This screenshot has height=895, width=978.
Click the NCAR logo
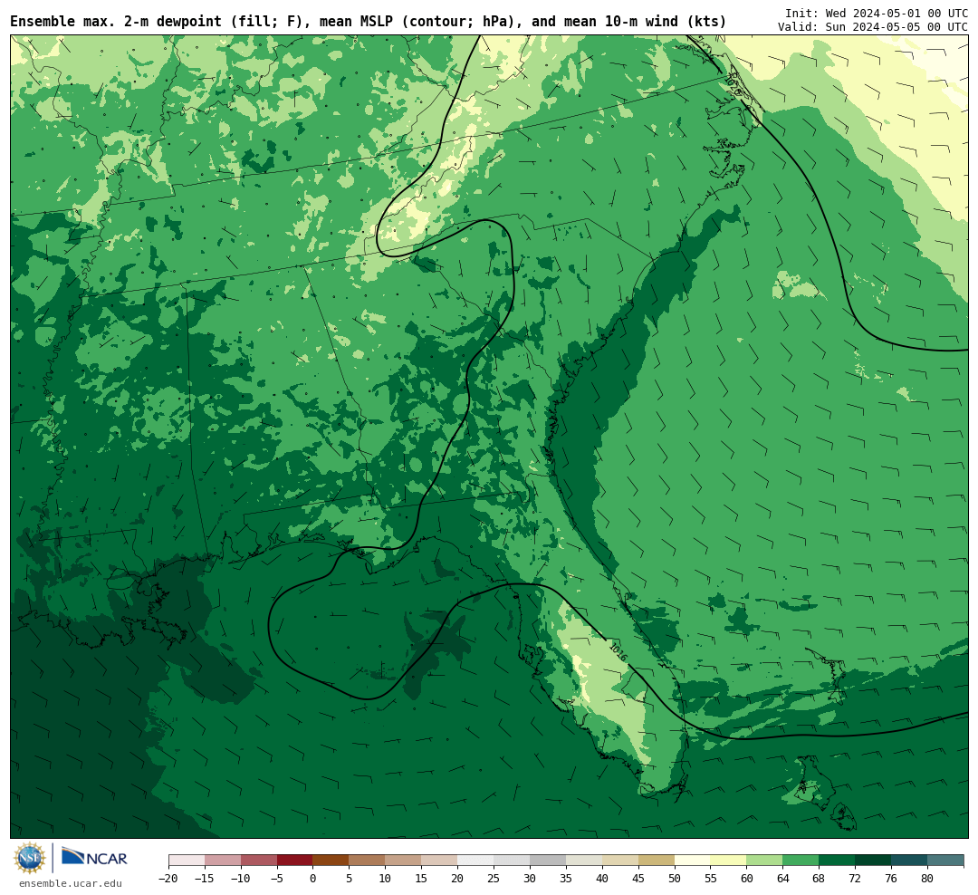[x=94, y=858]
